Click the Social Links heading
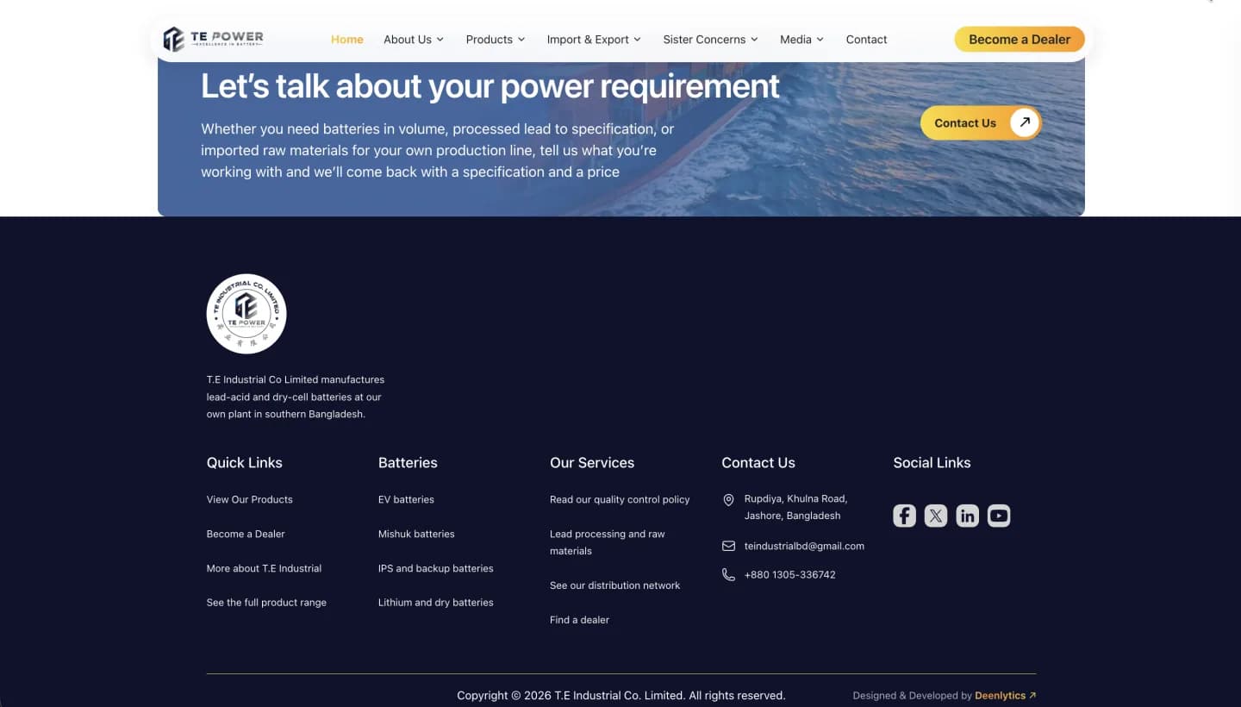This screenshot has height=707, width=1241. tap(932, 463)
